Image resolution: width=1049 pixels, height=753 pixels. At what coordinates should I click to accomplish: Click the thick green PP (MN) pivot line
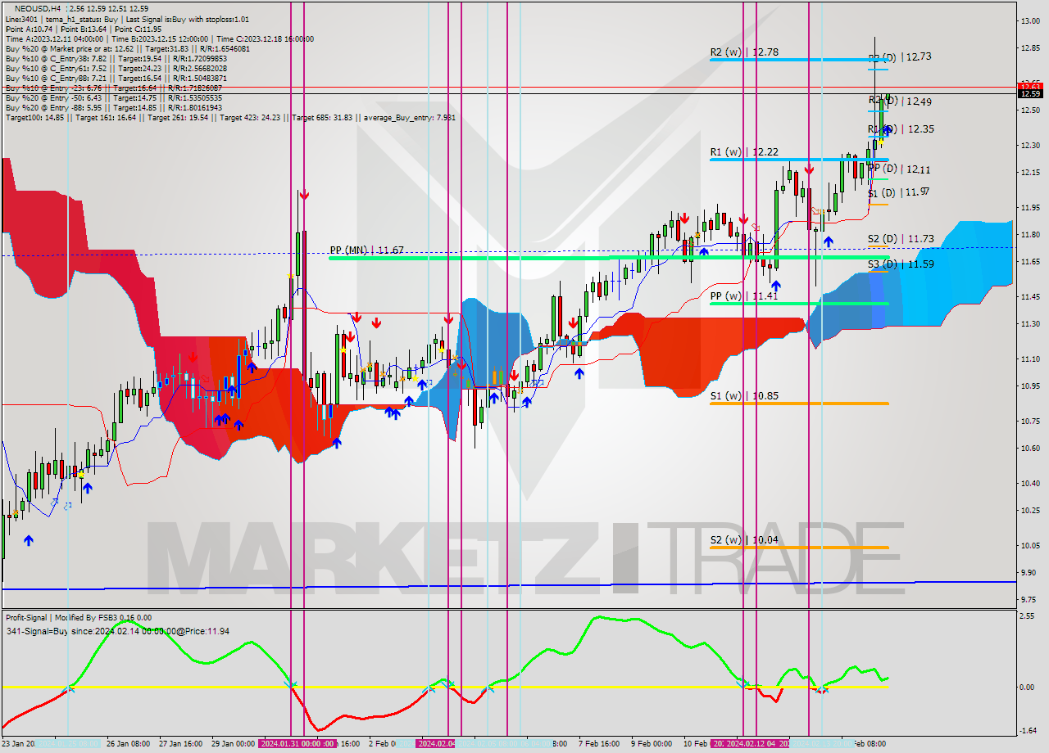pyautogui.click(x=608, y=258)
